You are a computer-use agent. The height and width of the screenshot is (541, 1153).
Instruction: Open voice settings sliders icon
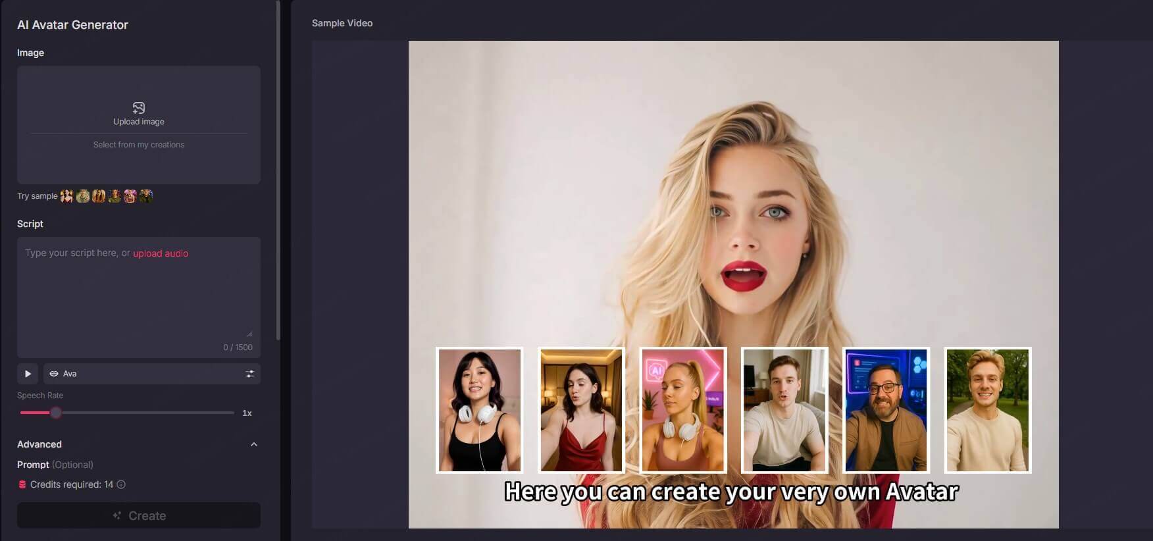(x=250, y=374)
